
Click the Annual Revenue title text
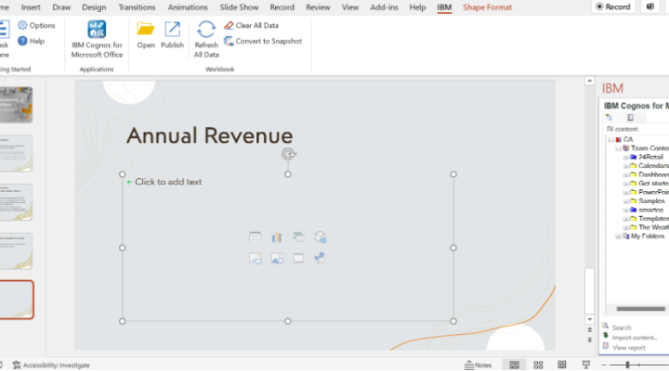click(x=209, y=135)
